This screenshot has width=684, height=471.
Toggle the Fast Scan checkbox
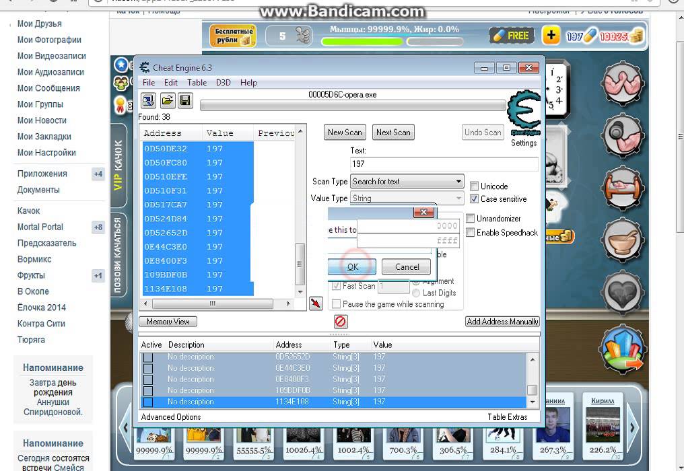click(336, 286)
